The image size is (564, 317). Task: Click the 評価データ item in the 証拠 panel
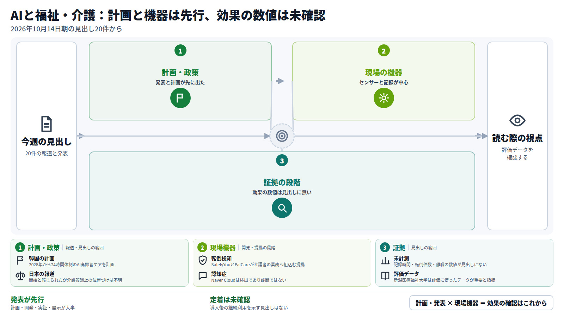point(406,274)
